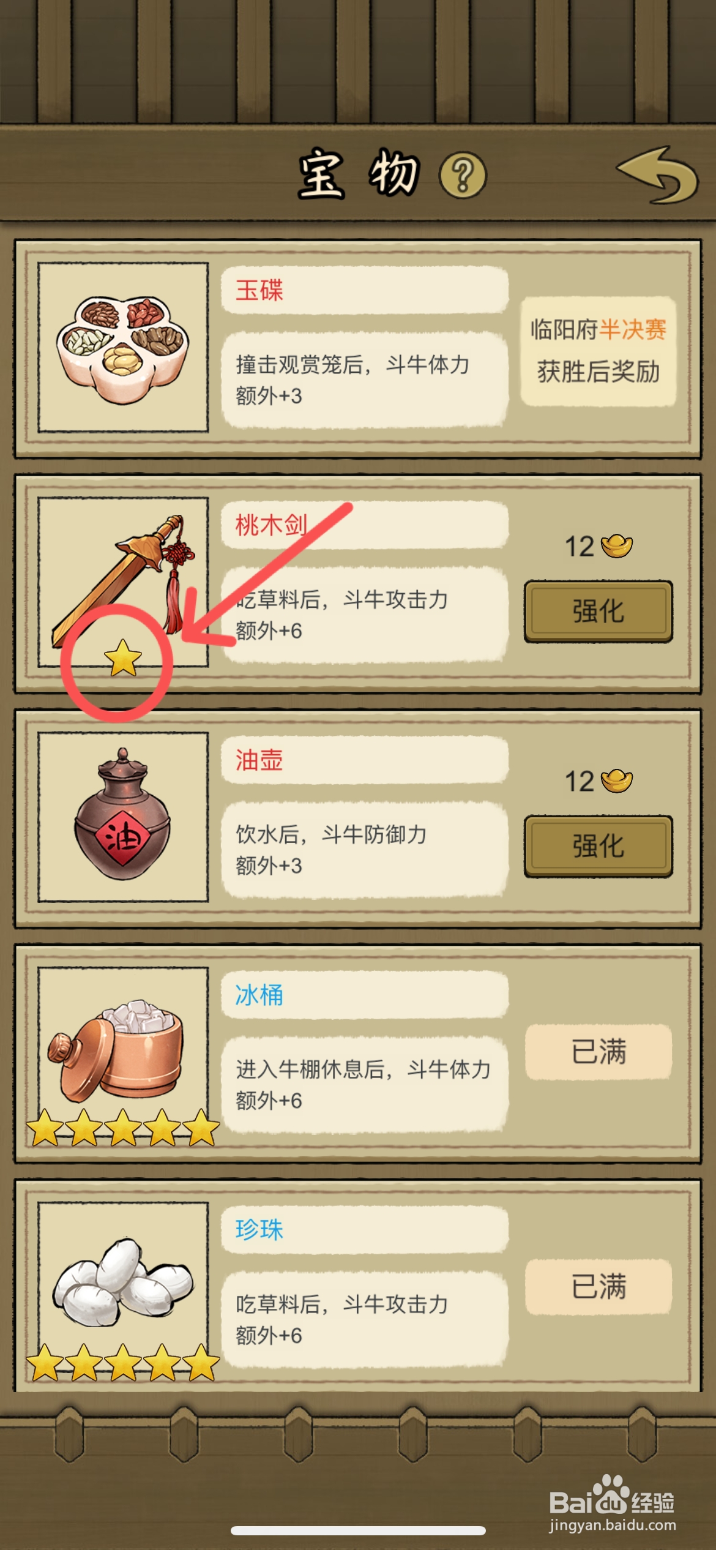The height and width of the screenshot is (1550, 716).
Task: Select the 玉碟 treasure image
Action: click(x=123, y=348)
